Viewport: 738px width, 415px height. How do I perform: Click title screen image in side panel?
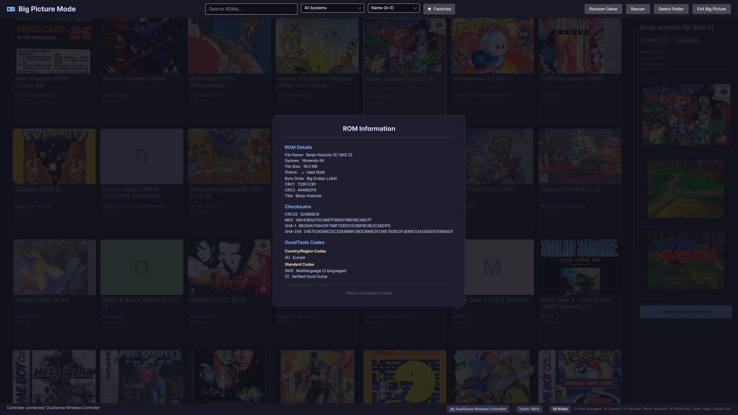[686, 260]
